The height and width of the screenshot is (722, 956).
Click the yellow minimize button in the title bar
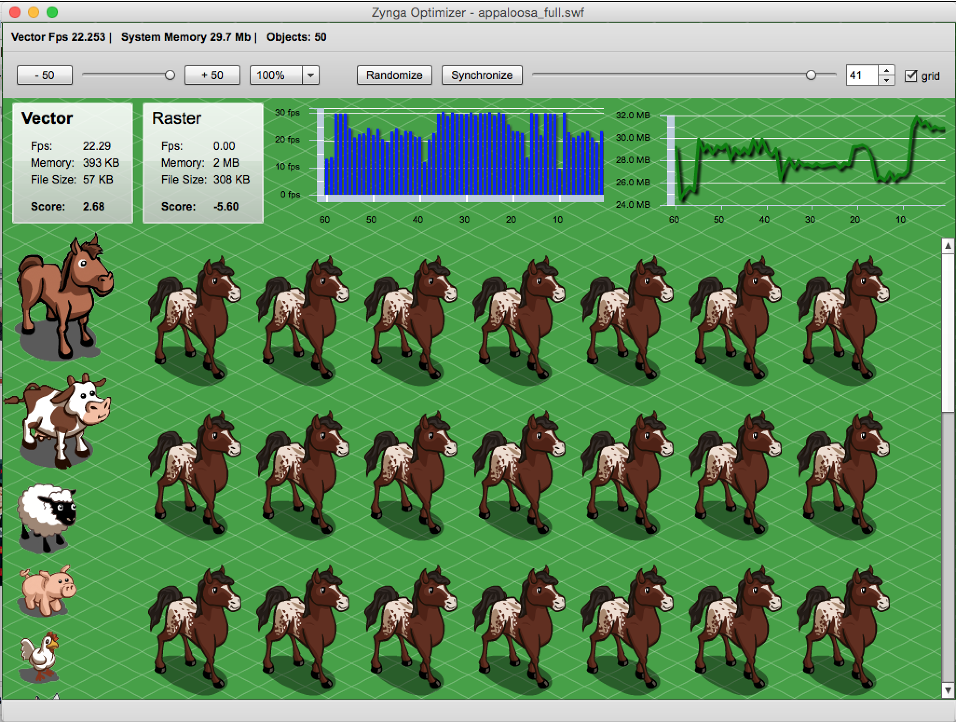click(34, 12)
